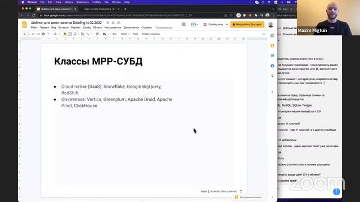The width and height of the screenshot is (360, 202).
Task: Click the Cloud-native (SaaS) bullet text
Action: [111, 90]
